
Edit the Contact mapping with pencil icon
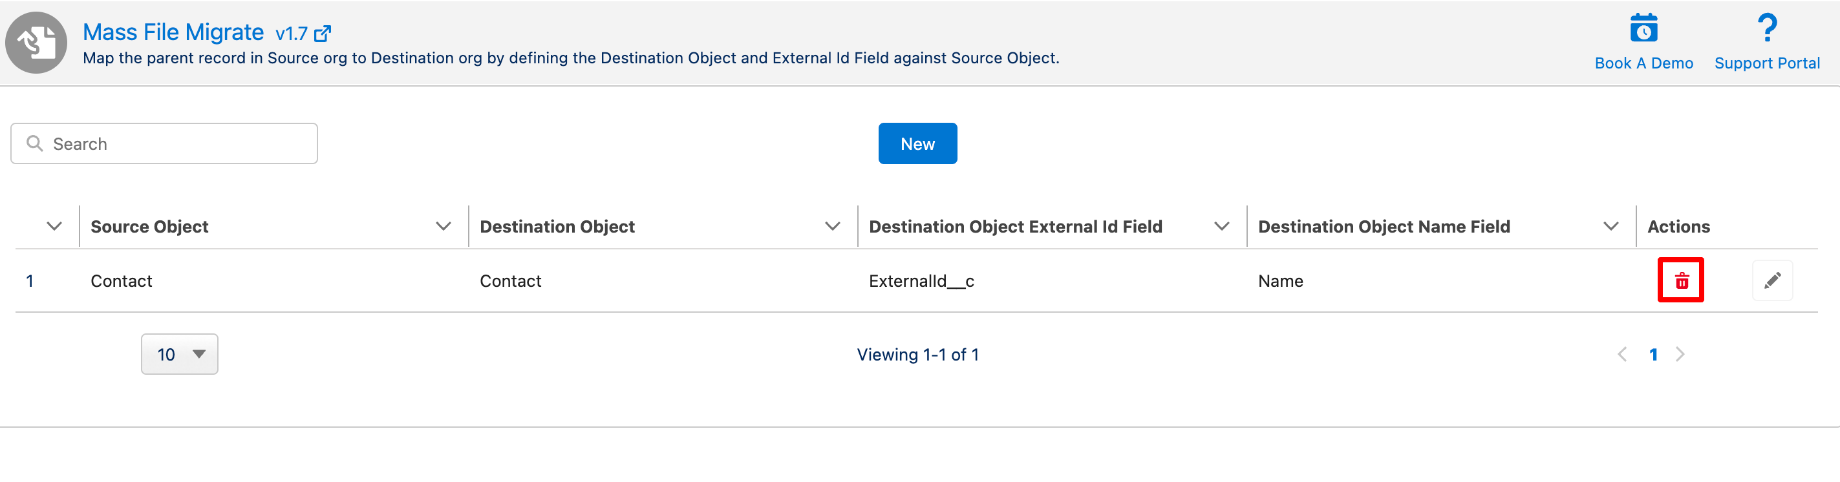(x=1772, y=280)
